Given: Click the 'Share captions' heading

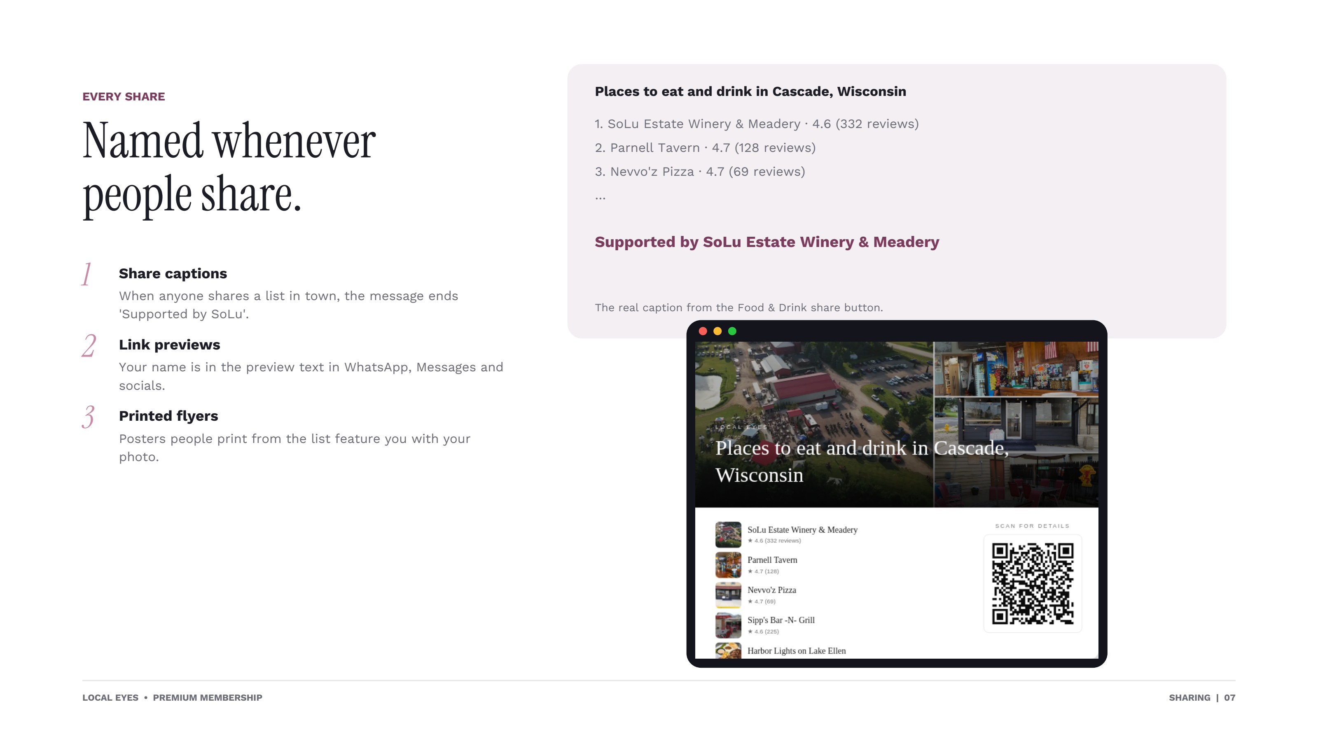Looking at the screenshot, I should coord(173,274).
